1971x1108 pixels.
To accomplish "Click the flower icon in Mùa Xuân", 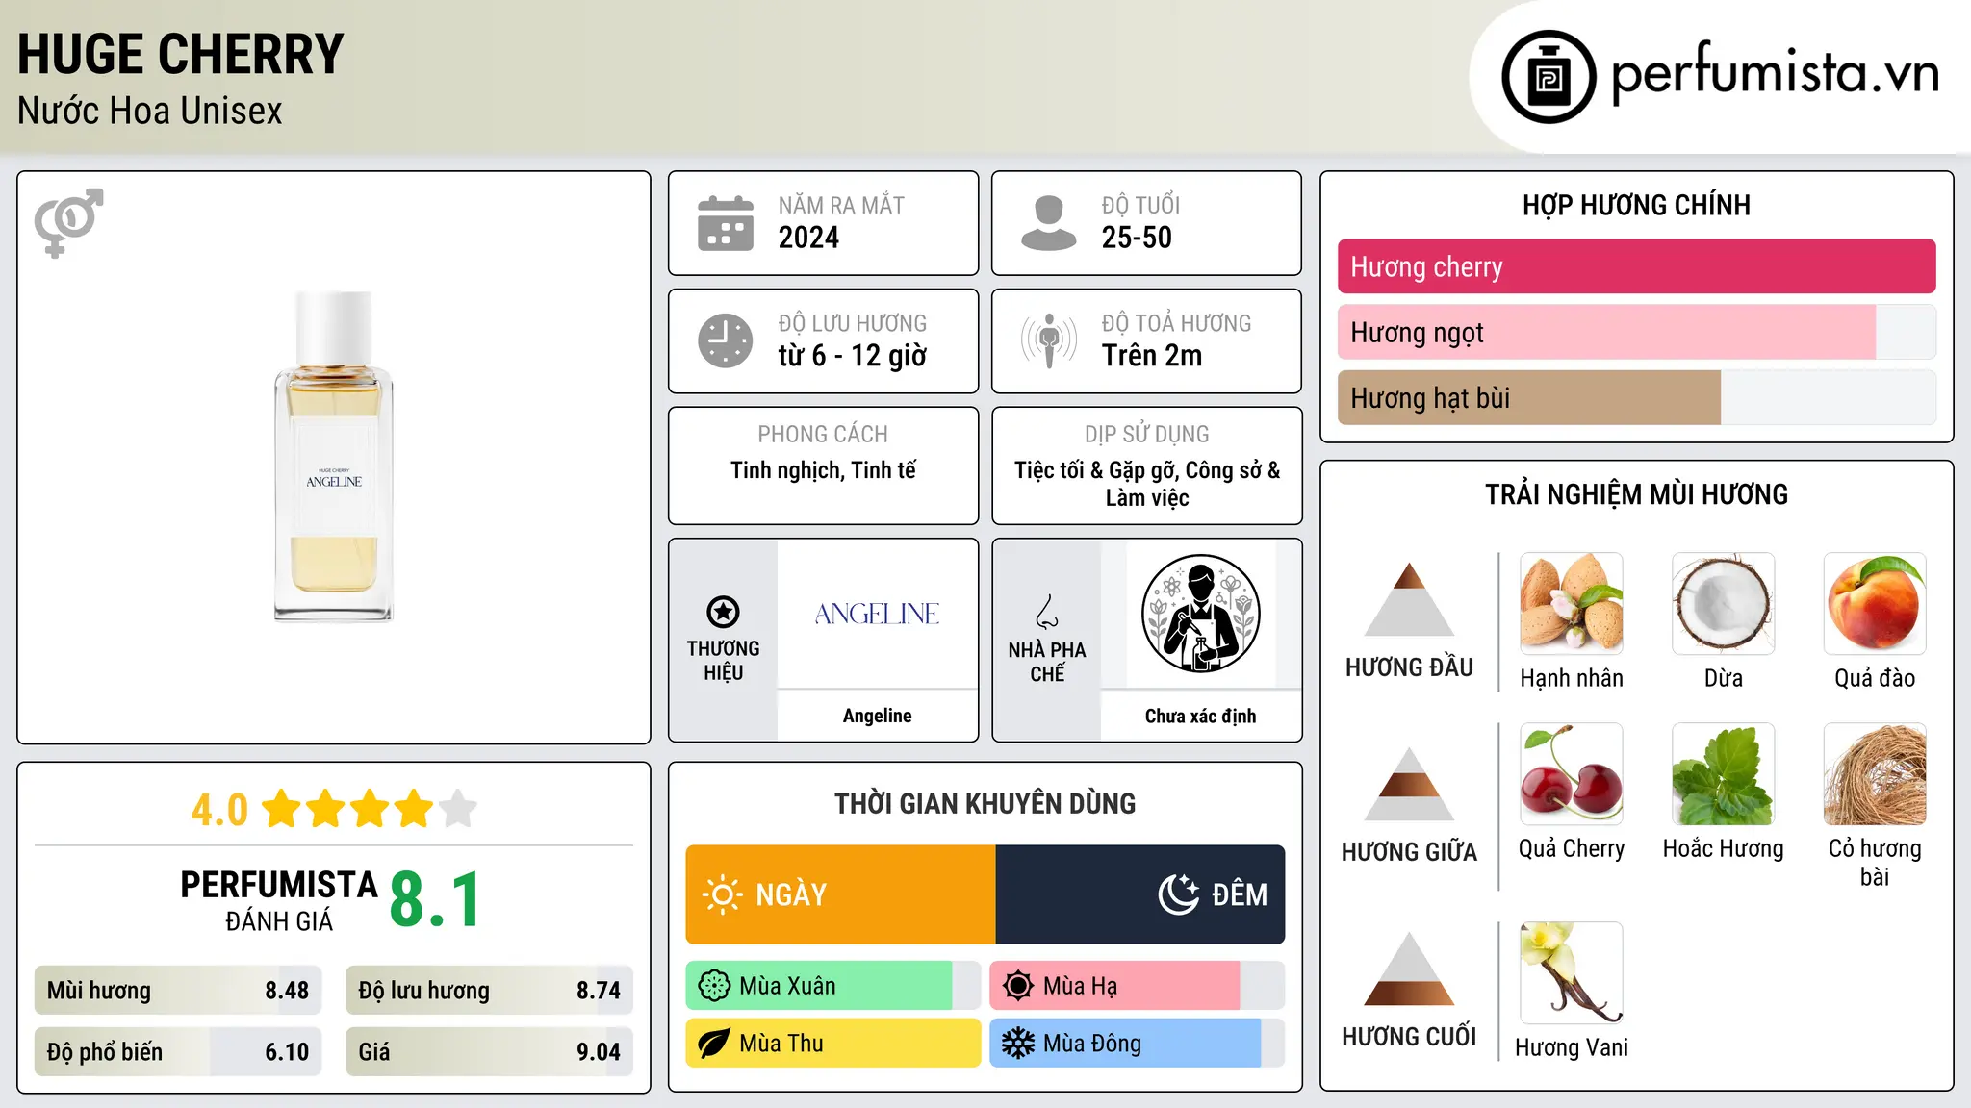I will pyautogui.click(x=714, y=986).
